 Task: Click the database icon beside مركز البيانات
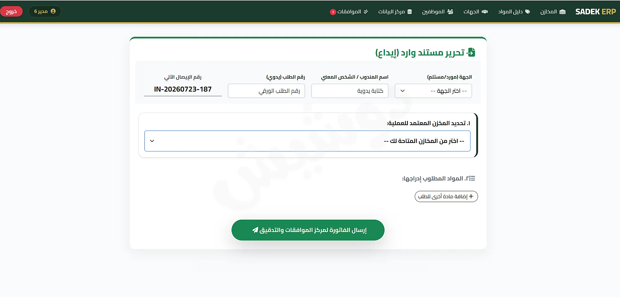[410, 12]
